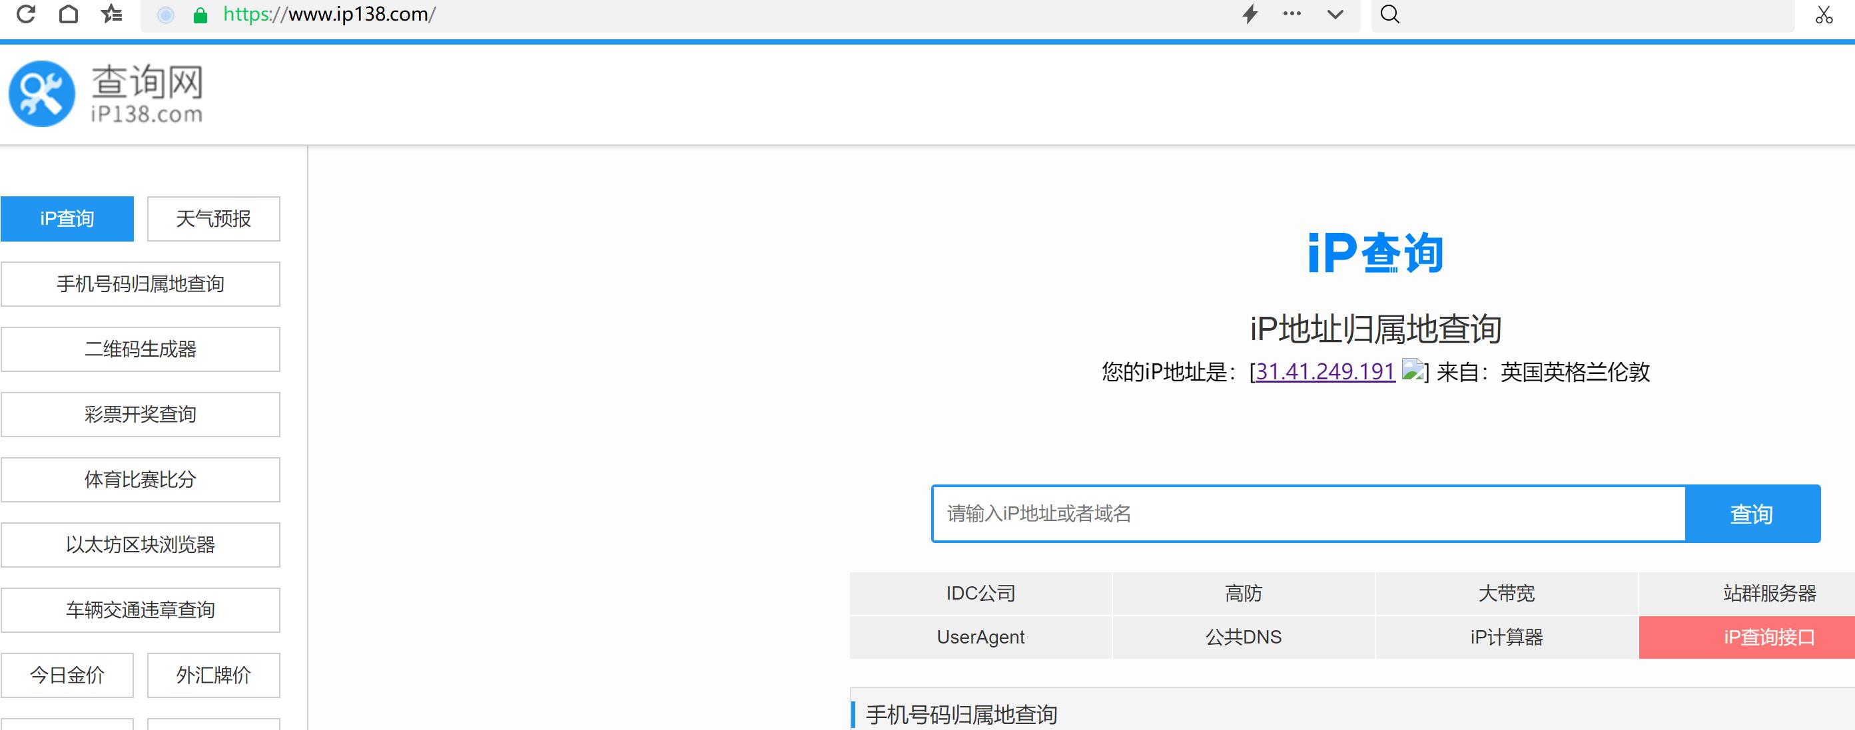Open 彩票开奖查询 sidebar item

(x=141, y=415)
